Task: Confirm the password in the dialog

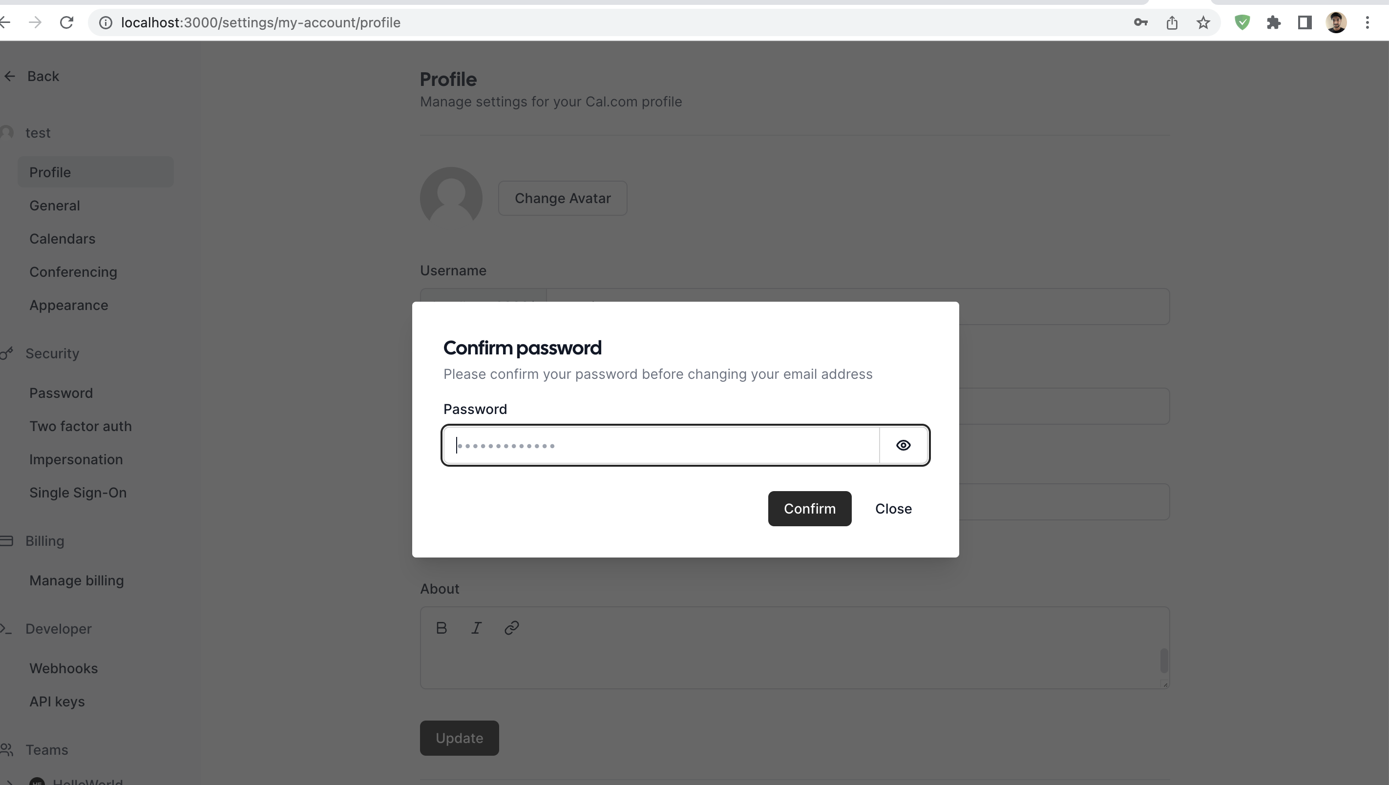Action: [809, 508]
